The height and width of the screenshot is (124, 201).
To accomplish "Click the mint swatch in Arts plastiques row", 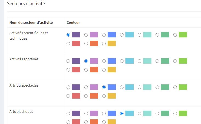I will [x=147, y=113].
